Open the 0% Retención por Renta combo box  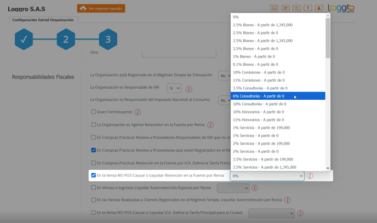(267, 176)
